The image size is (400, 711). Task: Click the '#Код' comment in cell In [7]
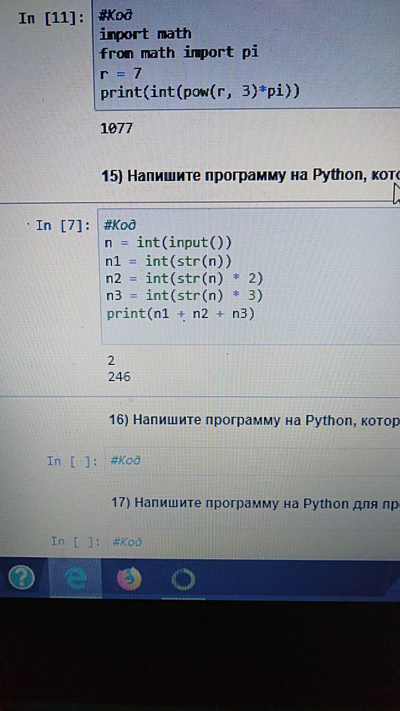(x=120, y=226)
